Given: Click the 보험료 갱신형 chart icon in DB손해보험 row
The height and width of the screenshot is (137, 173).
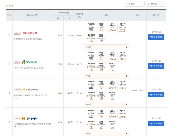Looking at the screenshot, I should pyautogui.click(x=101, y=70).
